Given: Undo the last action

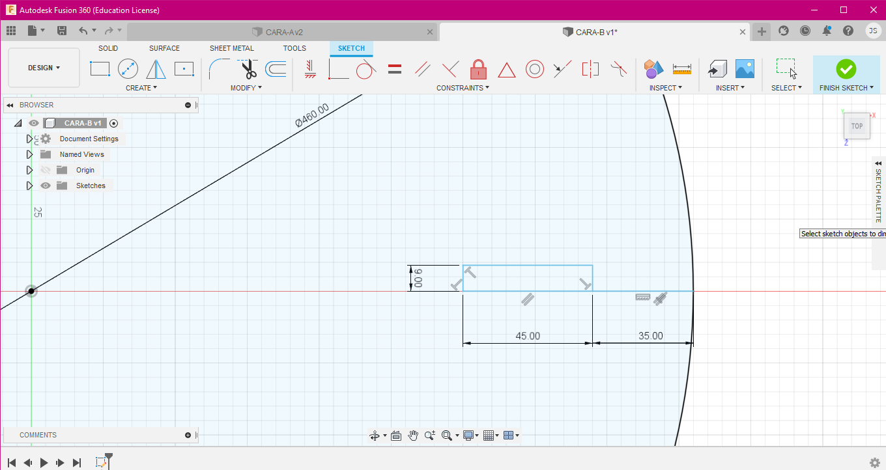Looking at the screenshot, I should (83, 31).
